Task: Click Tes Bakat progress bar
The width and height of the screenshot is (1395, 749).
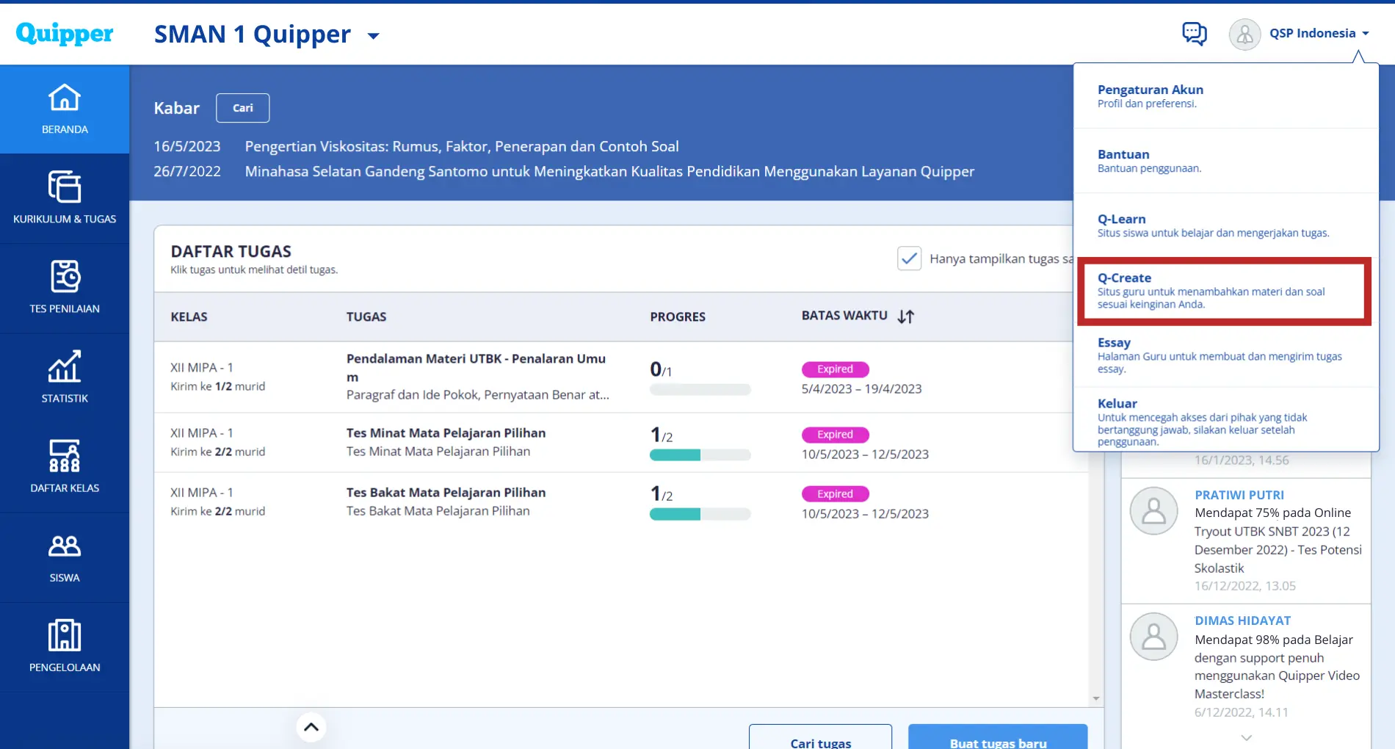Action: [x=700, y=515]
